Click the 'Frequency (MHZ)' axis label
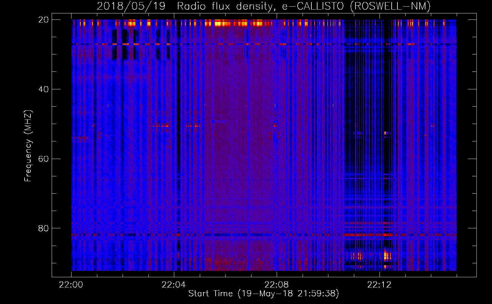Viewport: 492px width, 304px height. (28, 146)
